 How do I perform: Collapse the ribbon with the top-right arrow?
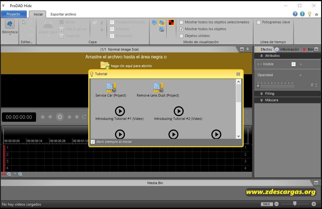point(316,14)
